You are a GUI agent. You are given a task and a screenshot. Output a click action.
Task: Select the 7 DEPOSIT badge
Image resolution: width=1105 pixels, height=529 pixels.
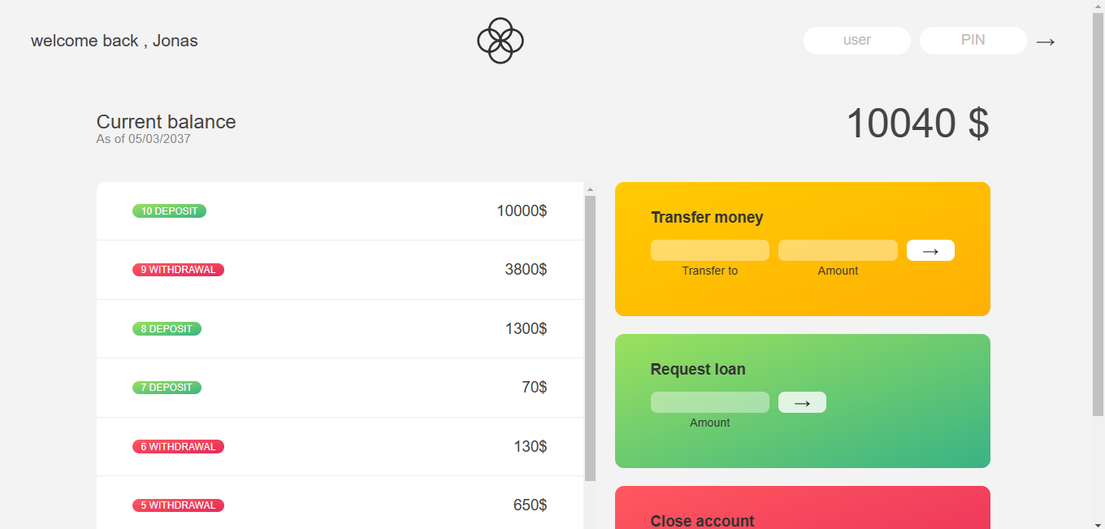[x=167, y=388]
